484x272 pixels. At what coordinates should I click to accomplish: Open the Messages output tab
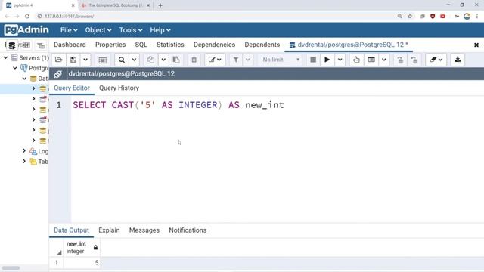tap(144, 230)
